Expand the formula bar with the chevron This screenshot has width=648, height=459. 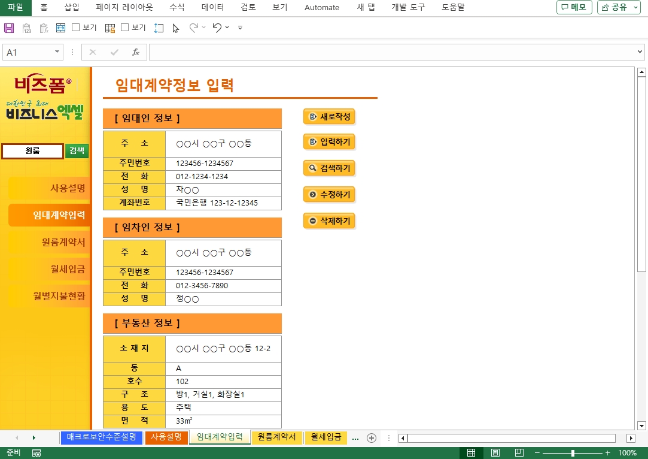click(640, 52)
